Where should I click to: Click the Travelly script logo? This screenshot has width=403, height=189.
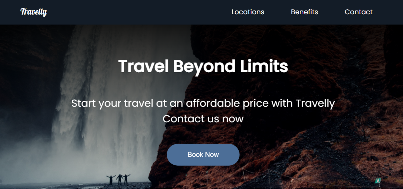[x=34, y=12]
